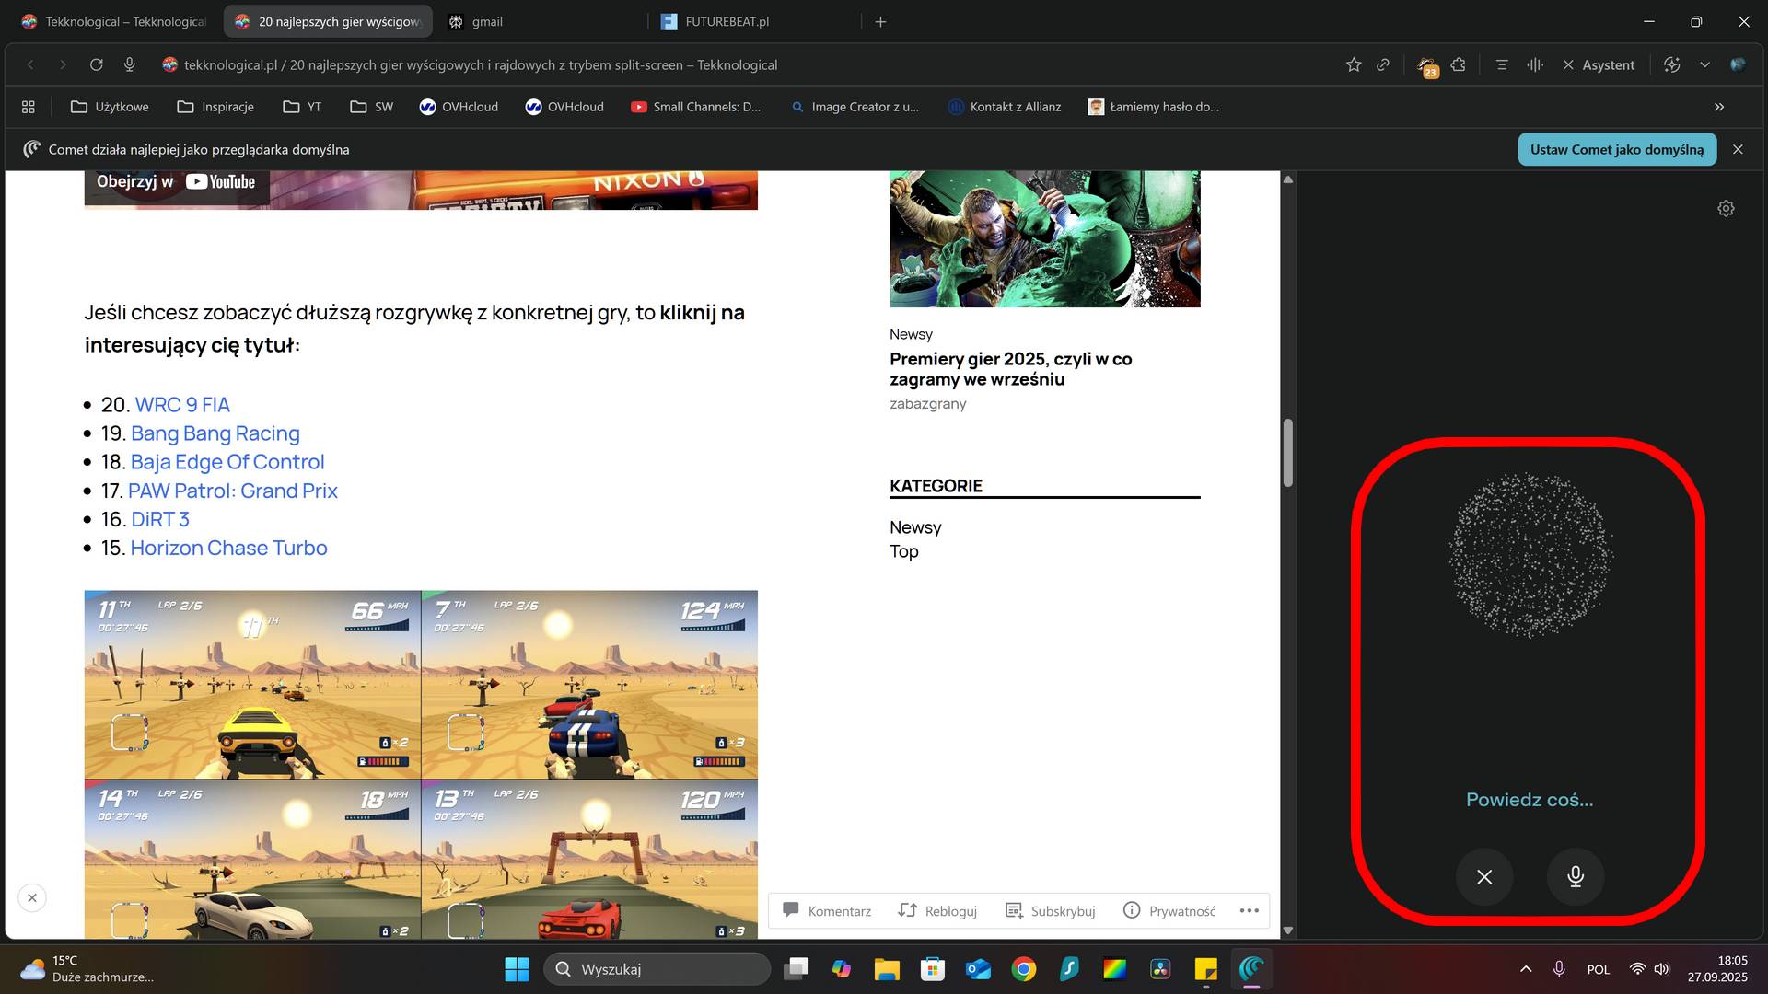
Task: Open the toolbar chevron dropdown menu
Action: tap(1704, 64)
